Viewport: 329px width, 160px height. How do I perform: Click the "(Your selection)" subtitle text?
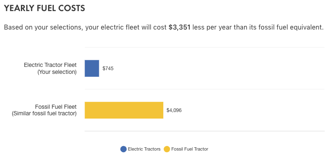coord(57,72)
